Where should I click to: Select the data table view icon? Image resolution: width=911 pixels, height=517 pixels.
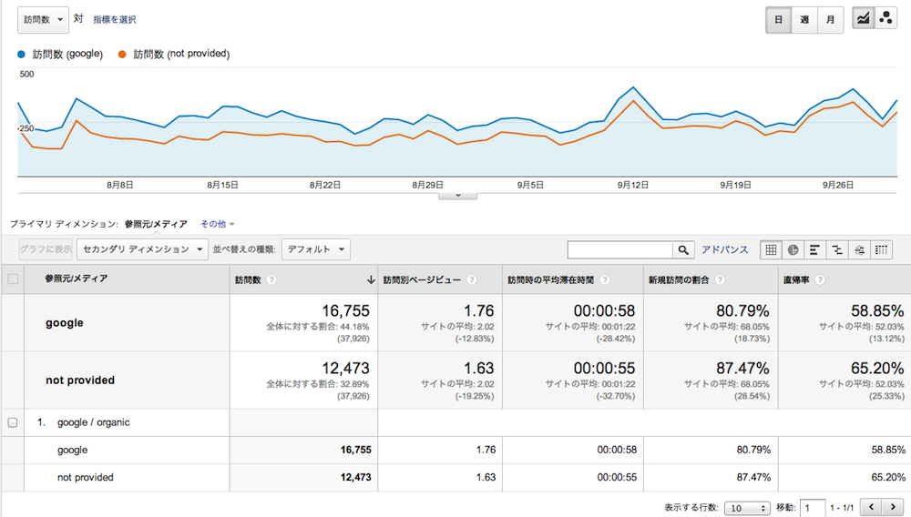pos(771,249)
